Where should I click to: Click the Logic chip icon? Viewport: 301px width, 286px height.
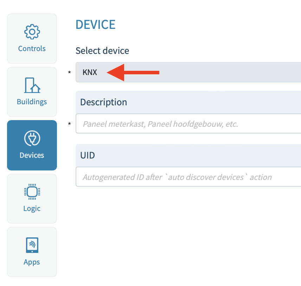coord(32,192)
